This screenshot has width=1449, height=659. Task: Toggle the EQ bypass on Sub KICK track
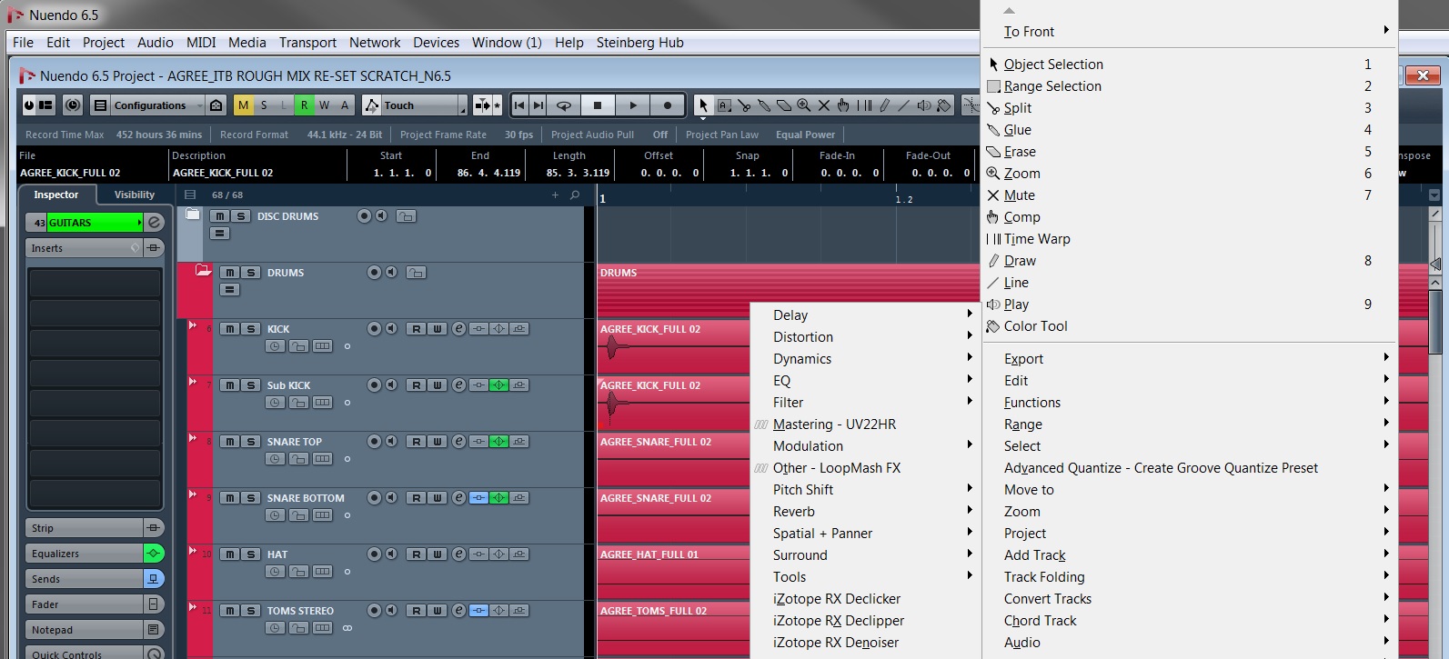pyautogui.click(x=499, y=385)
